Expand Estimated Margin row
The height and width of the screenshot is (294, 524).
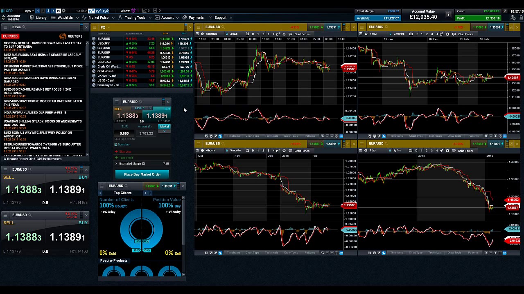(116, 164)
